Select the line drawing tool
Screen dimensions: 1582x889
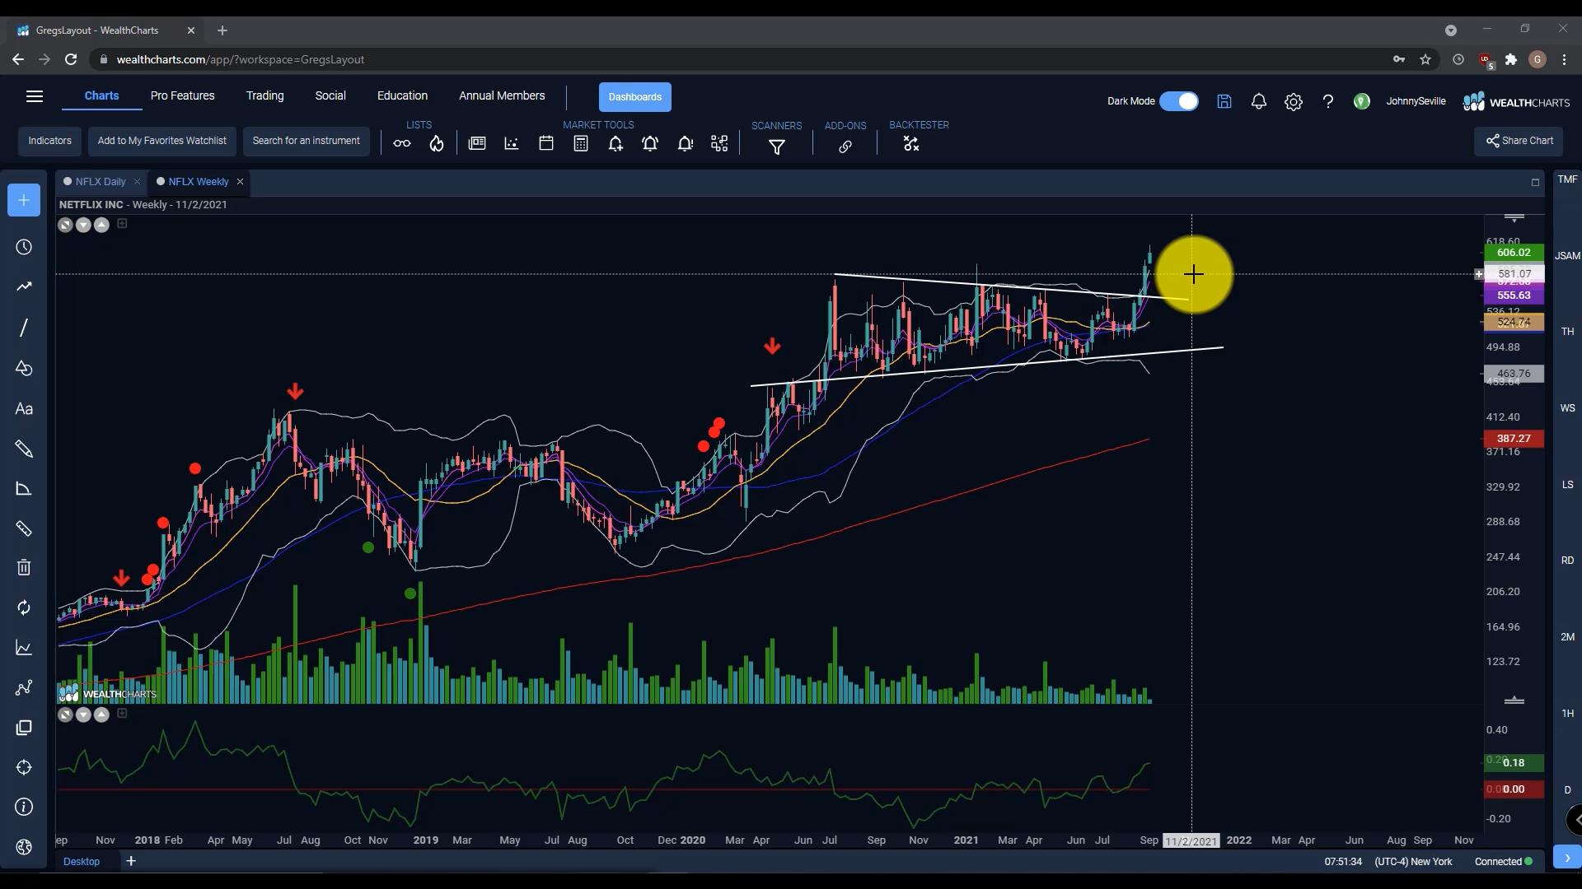[24, 328]
